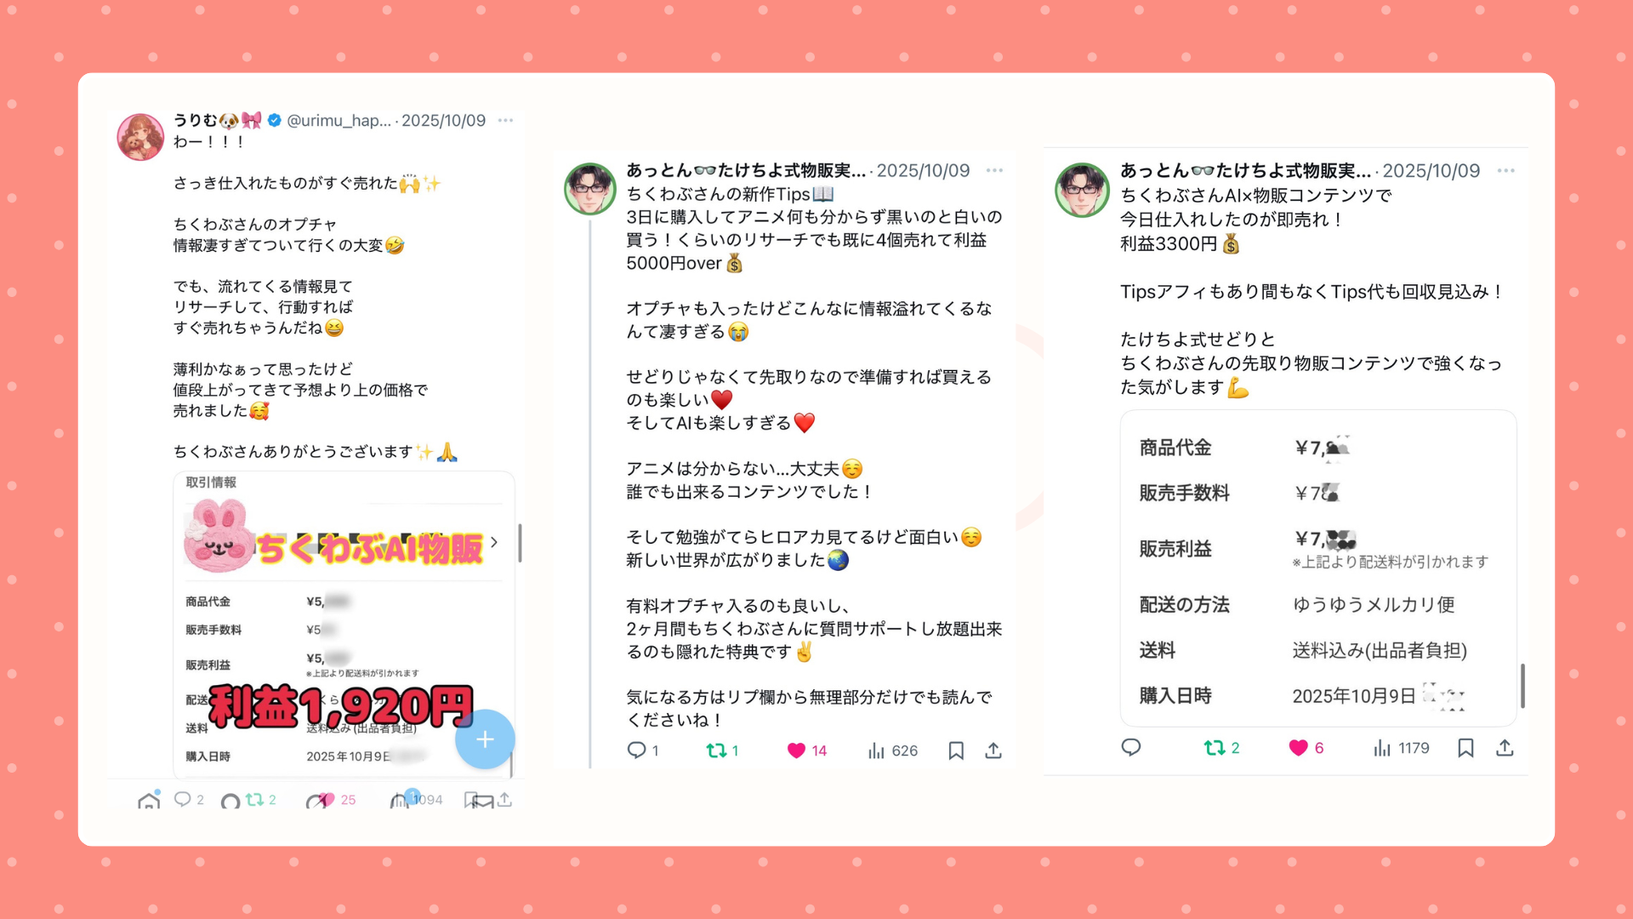
Task: Bookmark the middle tweet
Action: click(956, 751)
